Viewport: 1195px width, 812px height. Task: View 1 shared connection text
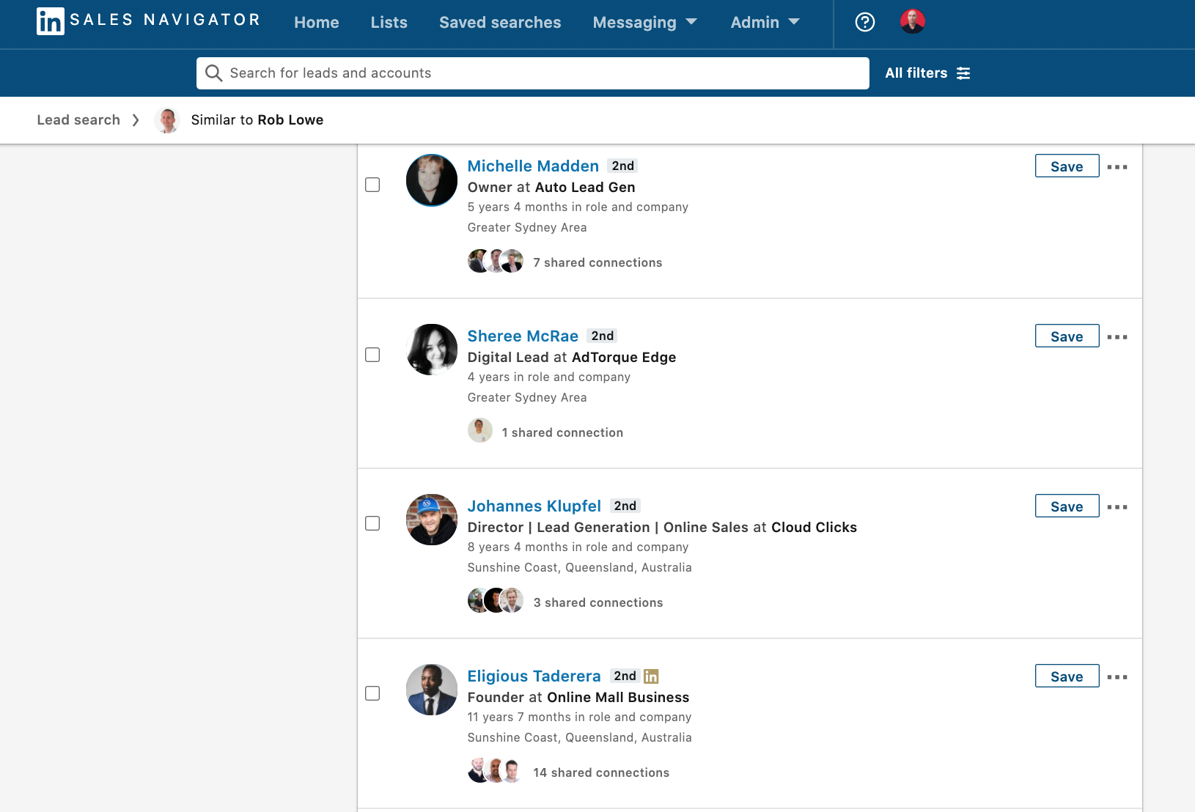(x=562, y=432)
